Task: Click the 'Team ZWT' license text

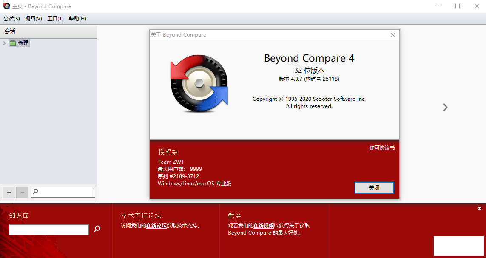Action: coord(171,162)
